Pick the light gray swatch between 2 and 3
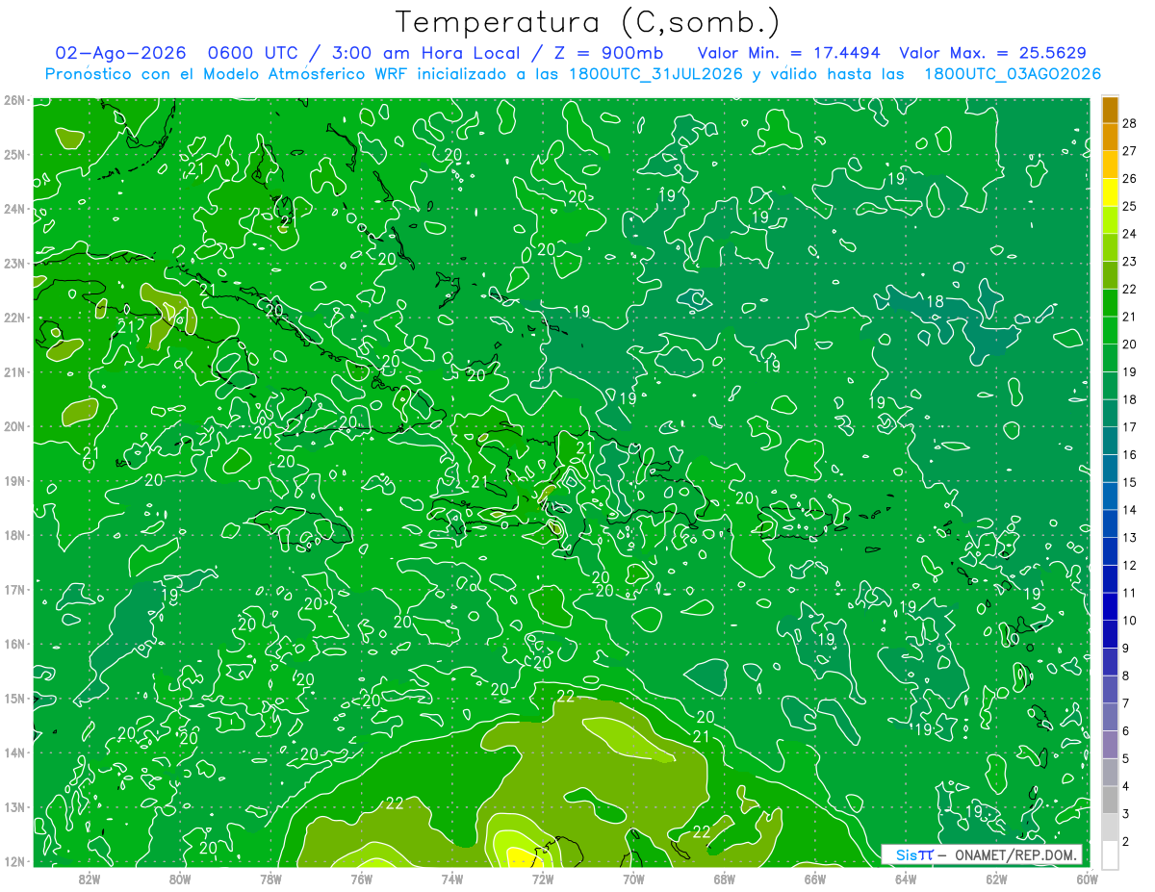The width and height of the screenshot is (1155, 892). pos(1110,827)
